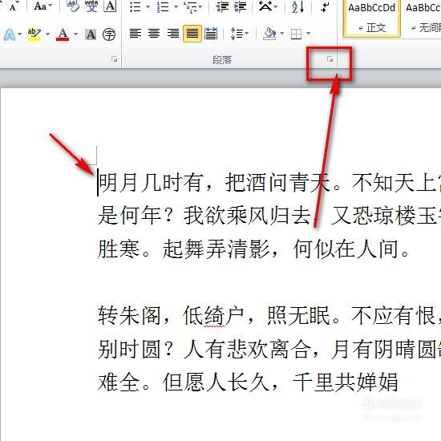Apply Character Border to text
The width and height of the screenshot is (441, 441).
110,6
